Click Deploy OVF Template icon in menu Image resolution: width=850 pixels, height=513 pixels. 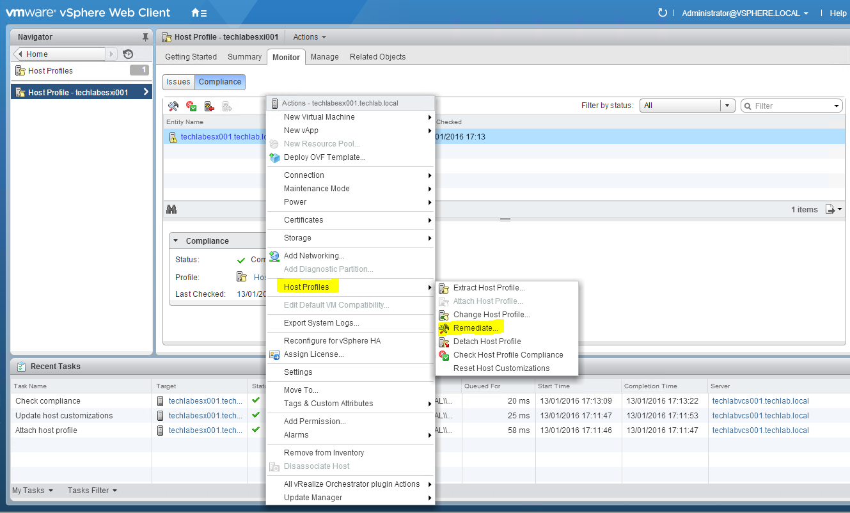(x=274, y=157)
